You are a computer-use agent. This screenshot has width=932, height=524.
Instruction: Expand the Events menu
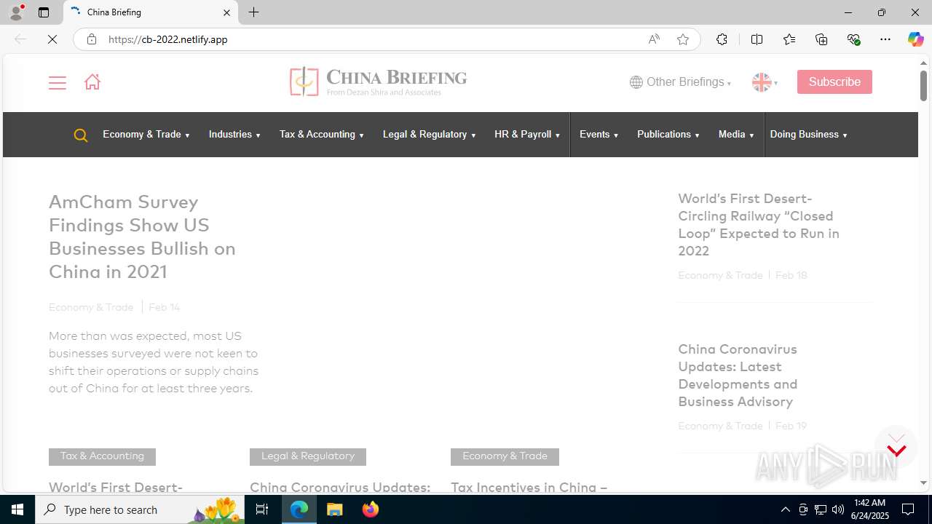click(x=599, y=135)
